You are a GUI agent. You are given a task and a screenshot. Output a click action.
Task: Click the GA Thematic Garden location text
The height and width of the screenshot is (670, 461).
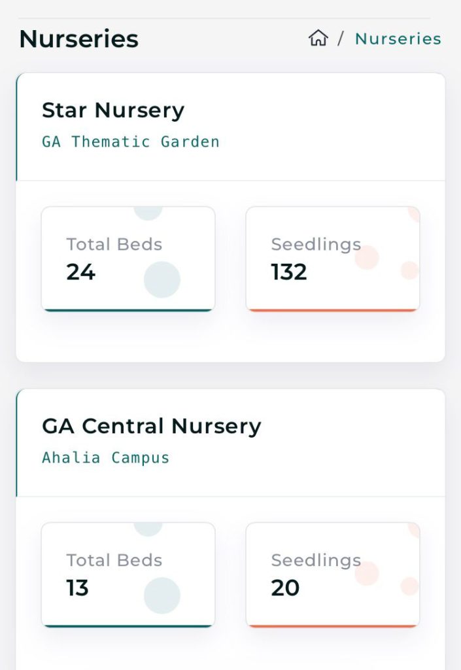click(131, 141)
